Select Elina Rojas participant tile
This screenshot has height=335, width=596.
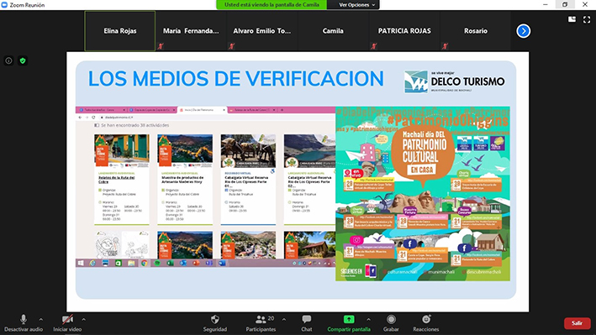119,31
